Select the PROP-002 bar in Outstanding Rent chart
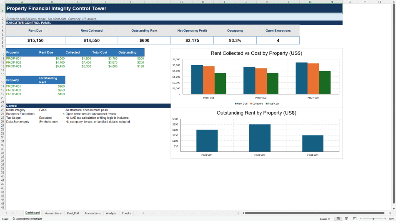This screenshot has width=396, height=221. click(x=260, y=138)
